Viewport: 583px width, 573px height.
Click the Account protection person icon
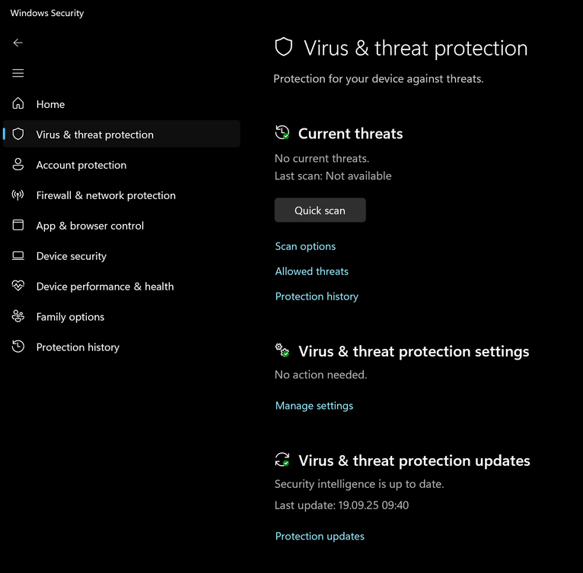pyautogui.click(x=18, y=165)
